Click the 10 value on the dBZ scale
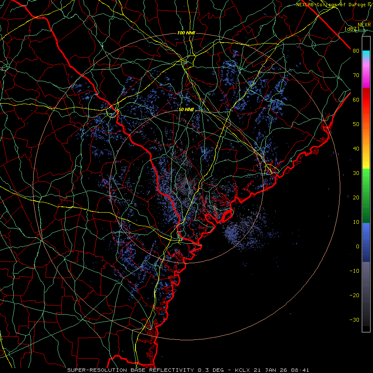The width and height of the screenshot is (373, 373). [356, 222]
